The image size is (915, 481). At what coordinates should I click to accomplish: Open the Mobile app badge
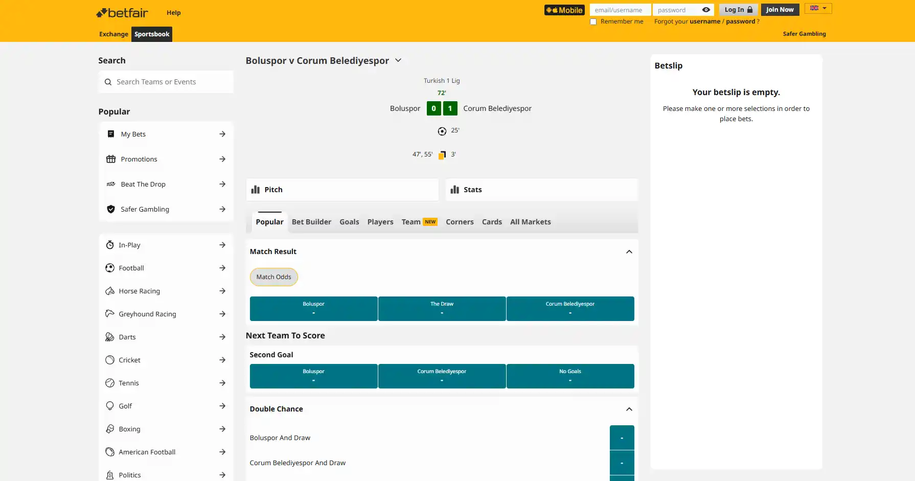(564, 10)
